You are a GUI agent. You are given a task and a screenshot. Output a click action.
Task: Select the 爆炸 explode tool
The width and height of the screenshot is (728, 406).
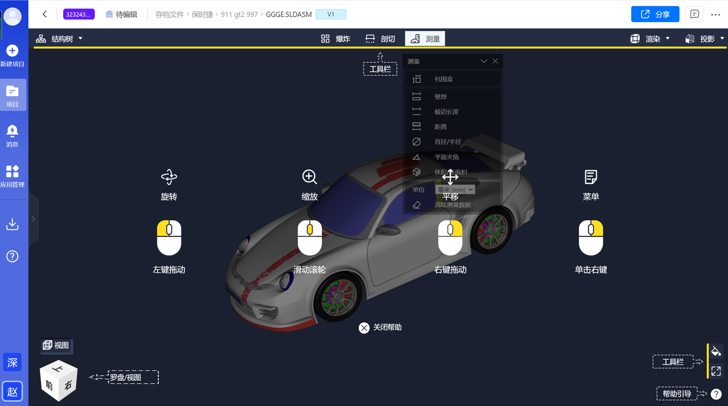(336, 39)
